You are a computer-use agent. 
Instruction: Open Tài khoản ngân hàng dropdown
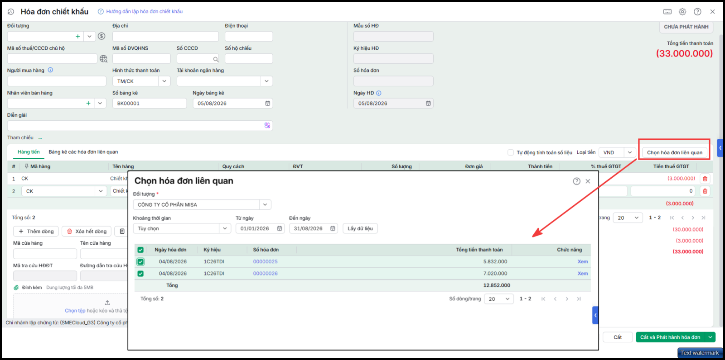tap(266, 81)
